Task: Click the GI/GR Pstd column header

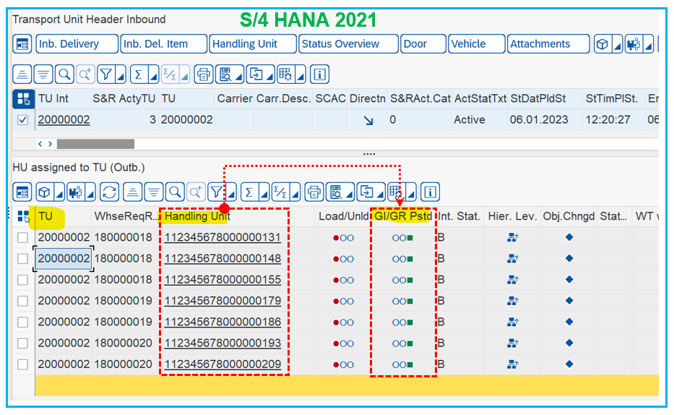Action: tap(402, 215)
